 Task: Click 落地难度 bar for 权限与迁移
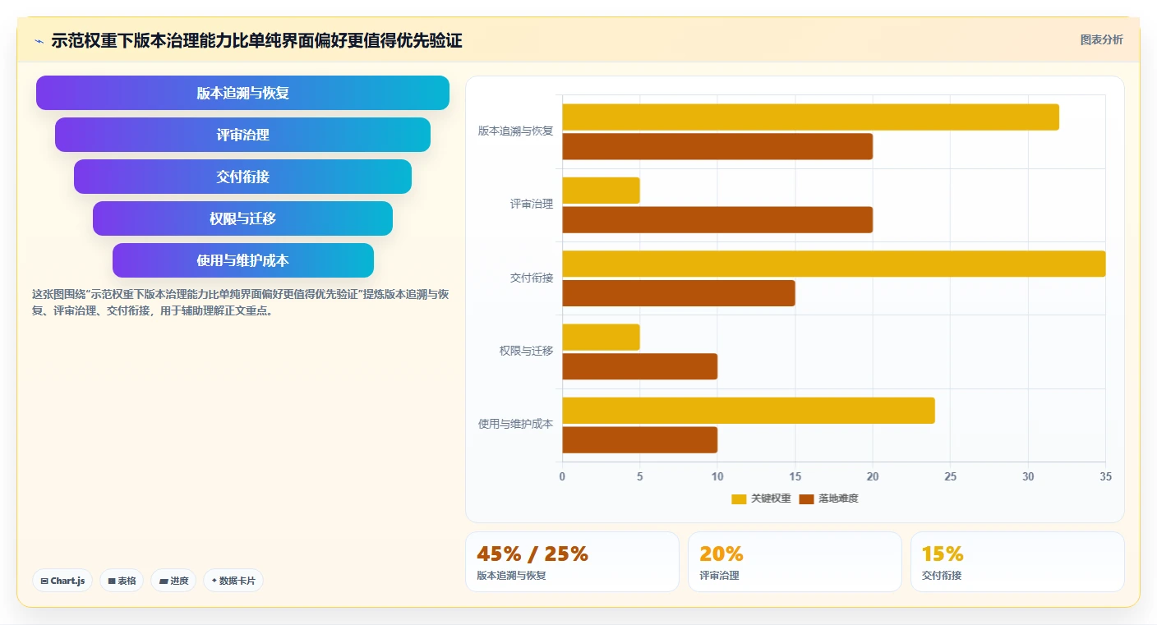639,366
